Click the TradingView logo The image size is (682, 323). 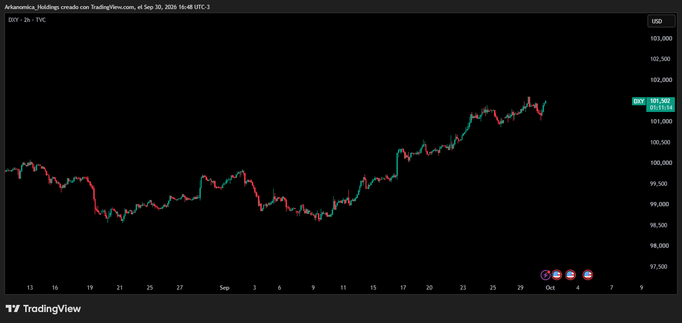pyautogui.click(x=43, y=309)
